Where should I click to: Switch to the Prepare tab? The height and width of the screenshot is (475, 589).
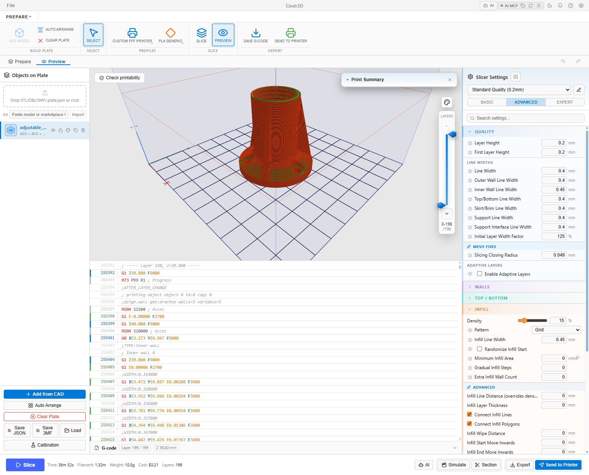(x=19, y=61)
